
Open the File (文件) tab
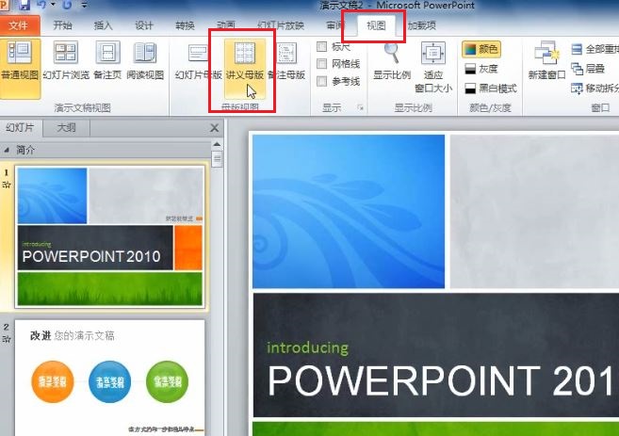[x=19, y=25]
